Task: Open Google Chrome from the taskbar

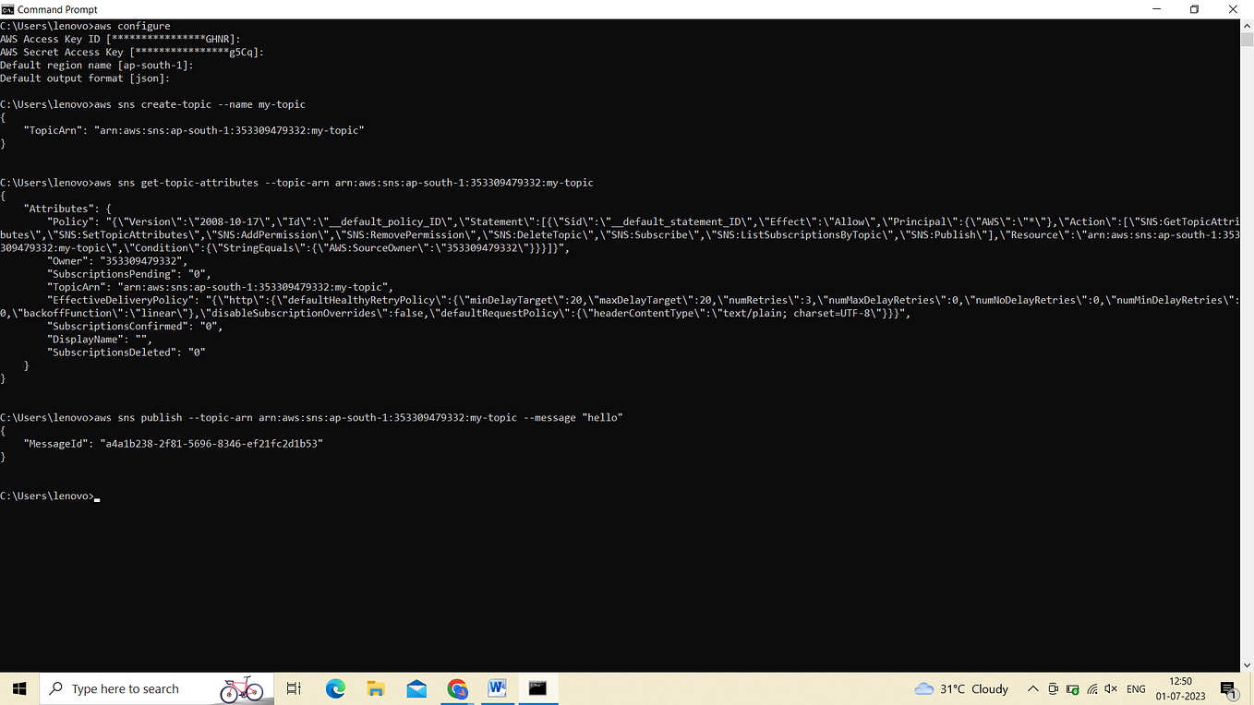Action: click(x=456, y=688)
